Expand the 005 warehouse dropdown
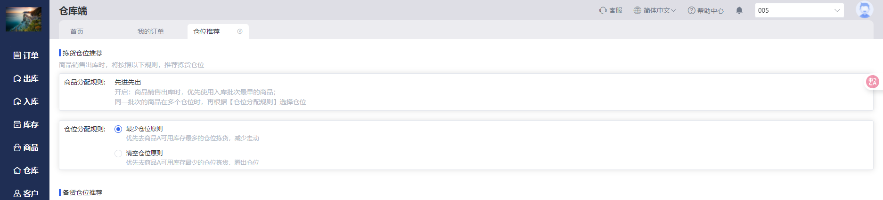The height and width of the screenshot is (200, 883). point(799,10)
